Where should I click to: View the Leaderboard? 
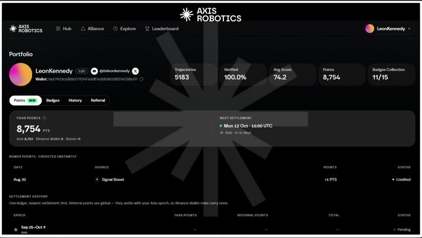pyautogui.click(x=162, y=29)
